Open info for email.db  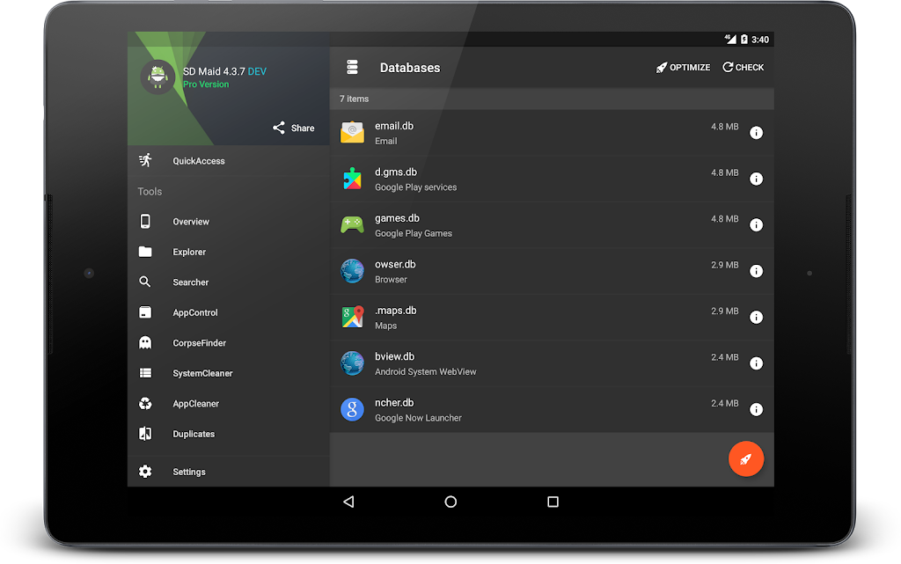click(755, 133)
